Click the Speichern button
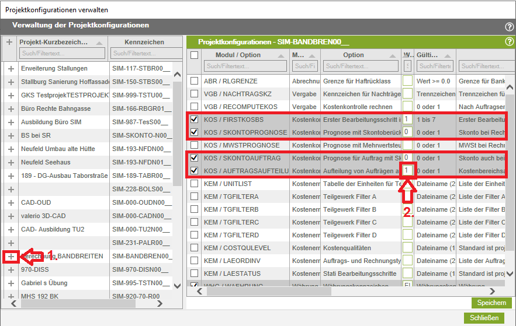 [491, 303]
